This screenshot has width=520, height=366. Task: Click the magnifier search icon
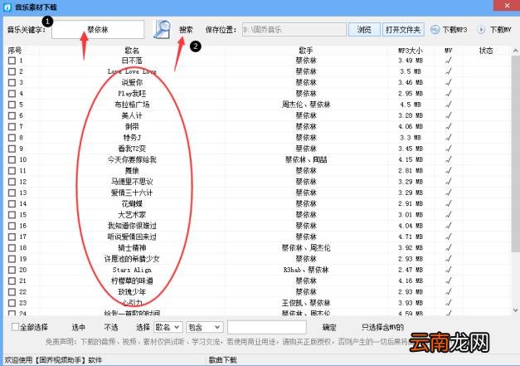(x=163, y=30)
